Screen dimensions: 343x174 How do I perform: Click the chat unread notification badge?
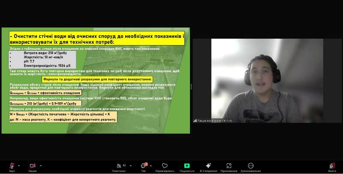point(146,164)
